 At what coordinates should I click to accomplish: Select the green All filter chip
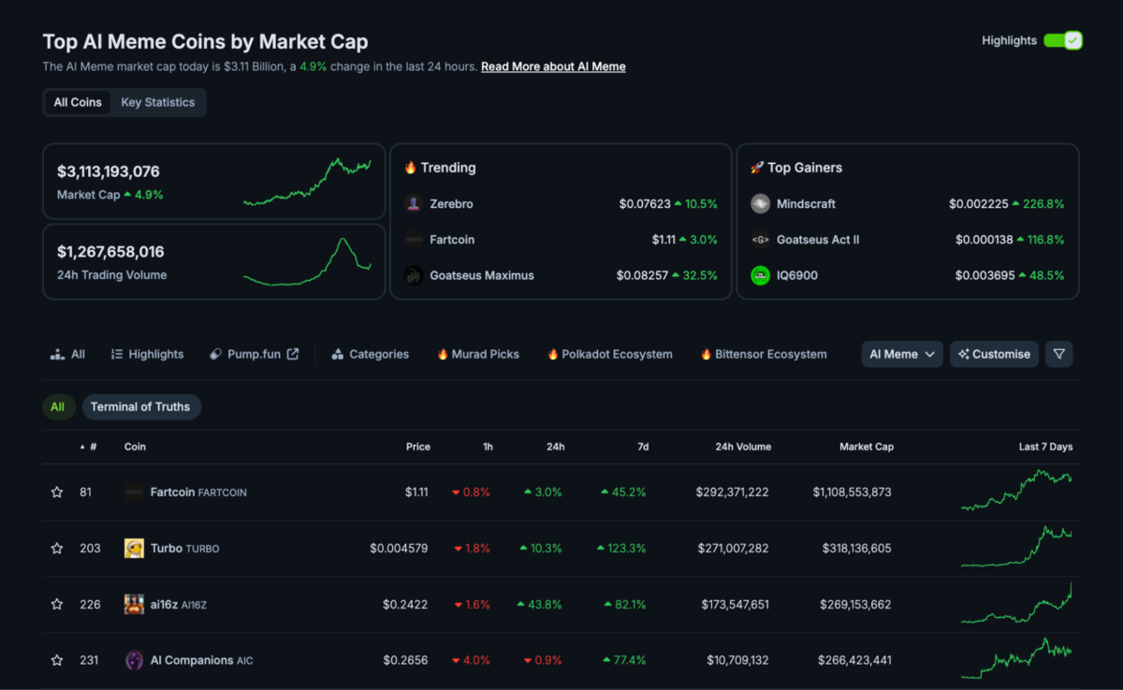tap(58, 406)
